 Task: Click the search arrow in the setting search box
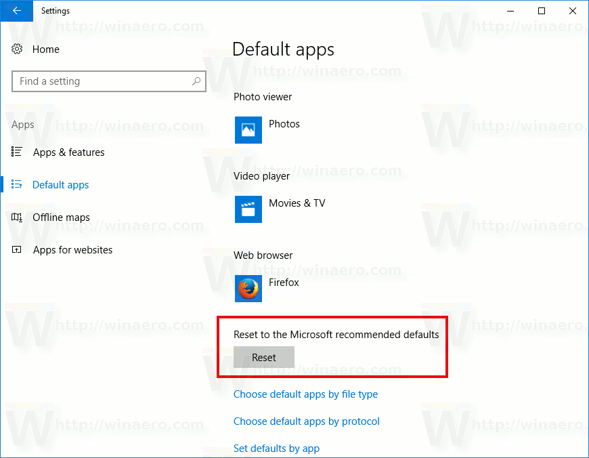pos(196,81)
